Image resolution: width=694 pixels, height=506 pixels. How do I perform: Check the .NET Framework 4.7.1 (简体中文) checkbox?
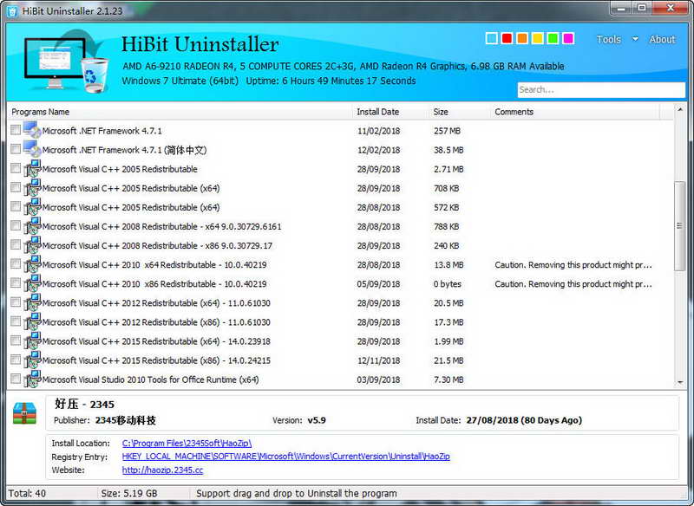[x=16, y=148]
